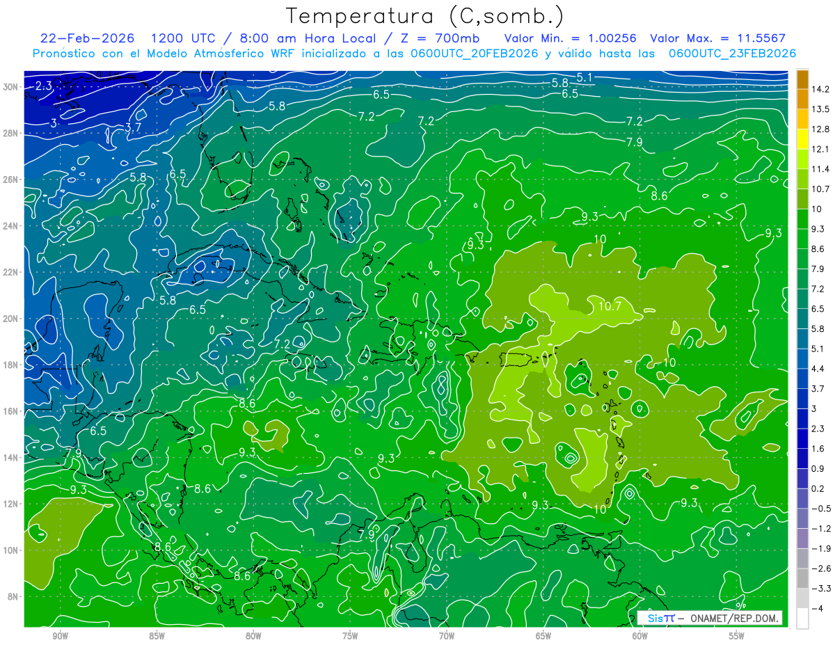Click the '-0.5' tick on the color scale
The height and width of the screenshot is (645, 835).
(820, 509)
